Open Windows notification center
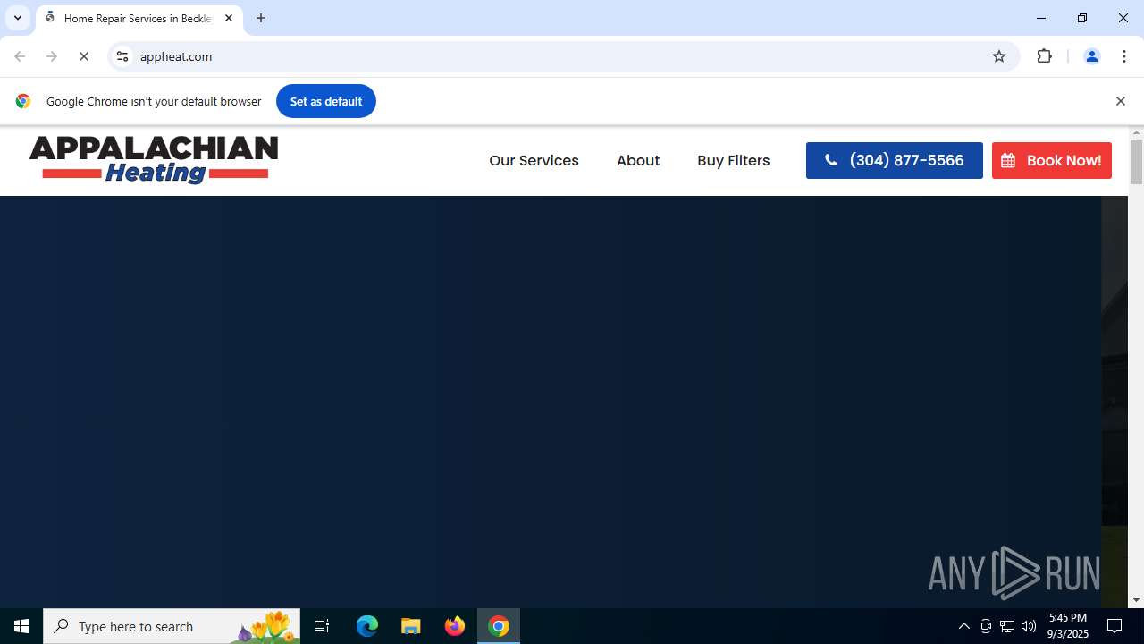The width and height of the screenshot is (1144, 644). pyautogui.click(x=1115, y=626)
